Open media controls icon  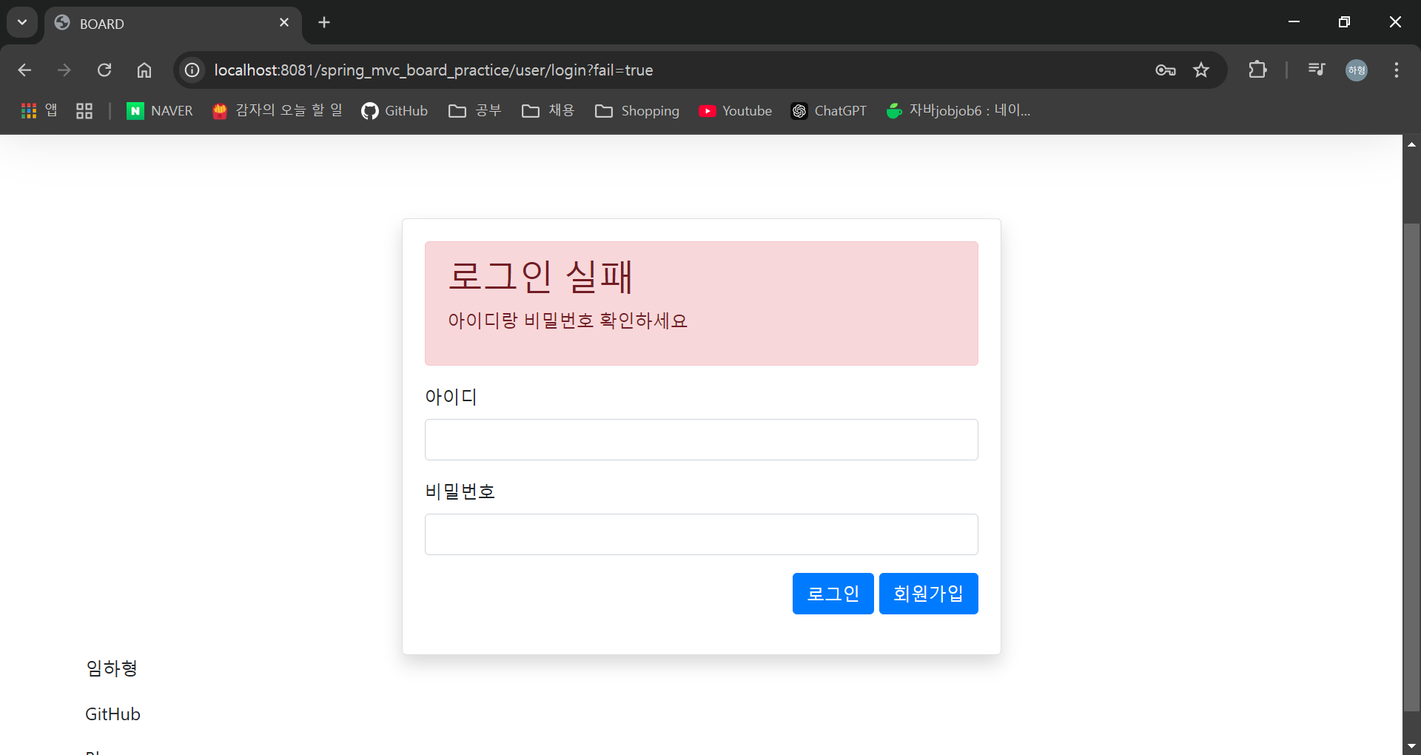[x=1317, y=70]
